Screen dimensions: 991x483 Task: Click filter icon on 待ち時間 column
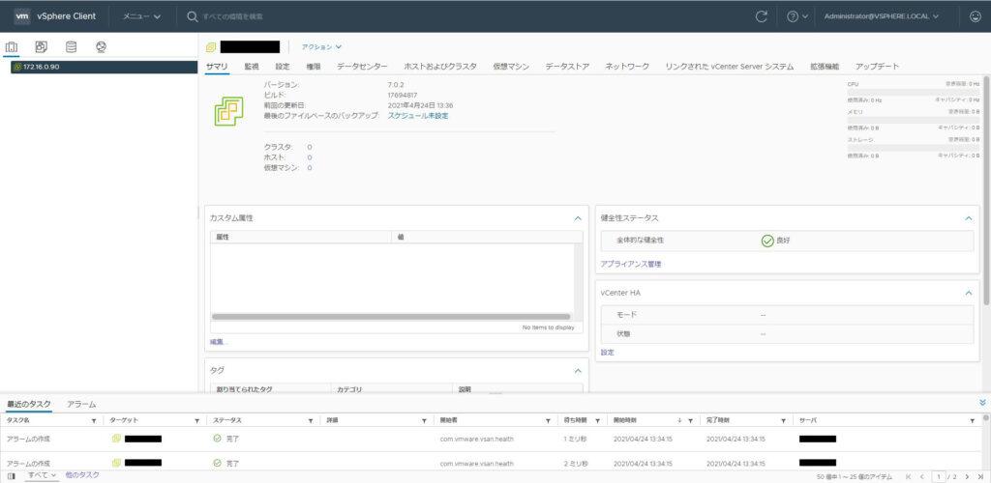point(596,420)
